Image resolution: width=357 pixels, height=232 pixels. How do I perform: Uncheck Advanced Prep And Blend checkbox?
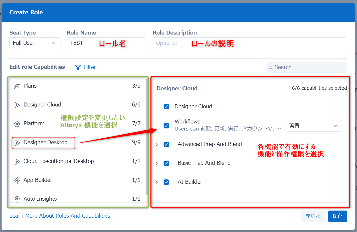pos(166,144)
